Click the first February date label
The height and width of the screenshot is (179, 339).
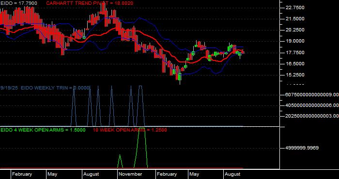pos(22,174)
